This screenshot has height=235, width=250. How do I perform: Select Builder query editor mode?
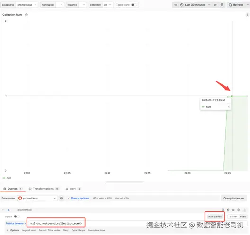click(x=233, y=217)
